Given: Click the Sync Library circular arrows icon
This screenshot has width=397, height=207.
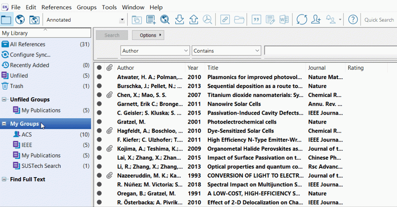Looking at the screenshot, I should coord(302,19).
